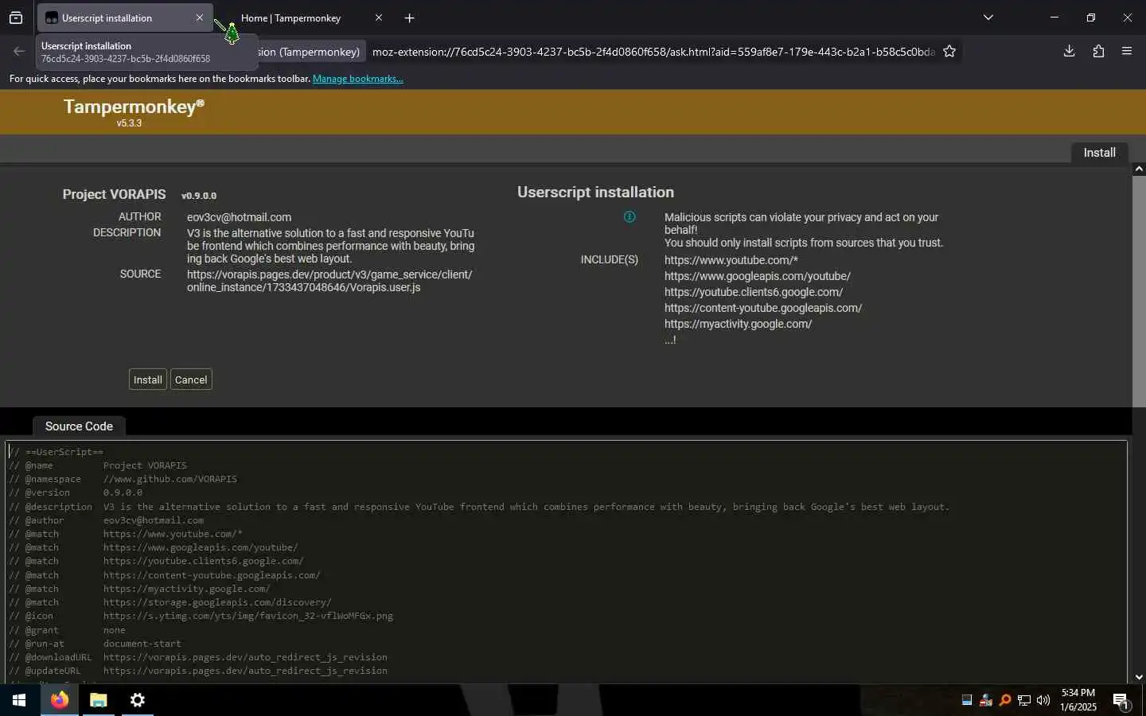The image size is (1146, 716).
Task: Click the page scrollbar down arrow
Action: click(1139, 677)
